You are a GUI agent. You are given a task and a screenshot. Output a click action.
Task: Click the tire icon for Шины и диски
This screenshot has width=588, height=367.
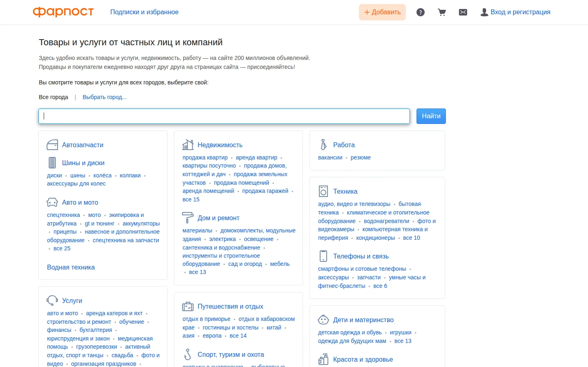52,163
